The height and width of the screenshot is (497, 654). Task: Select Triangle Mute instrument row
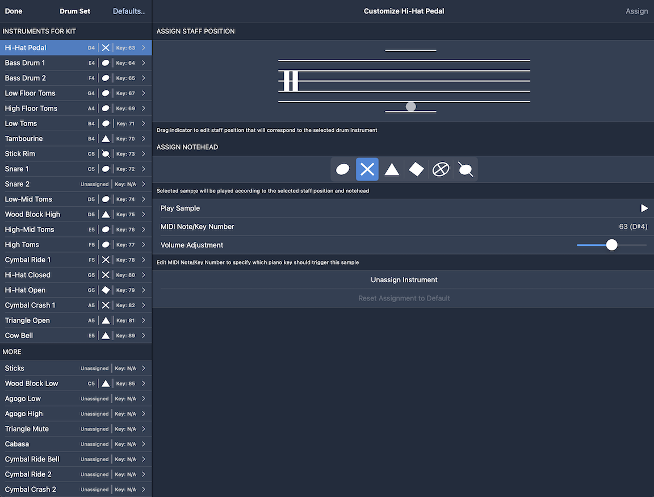point(76,429)
